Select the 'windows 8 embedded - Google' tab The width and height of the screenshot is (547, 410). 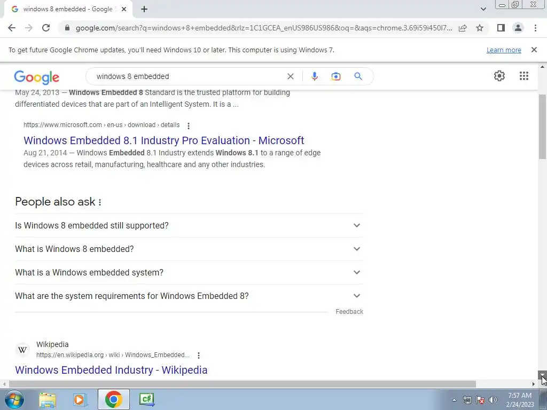coord(68,10)
